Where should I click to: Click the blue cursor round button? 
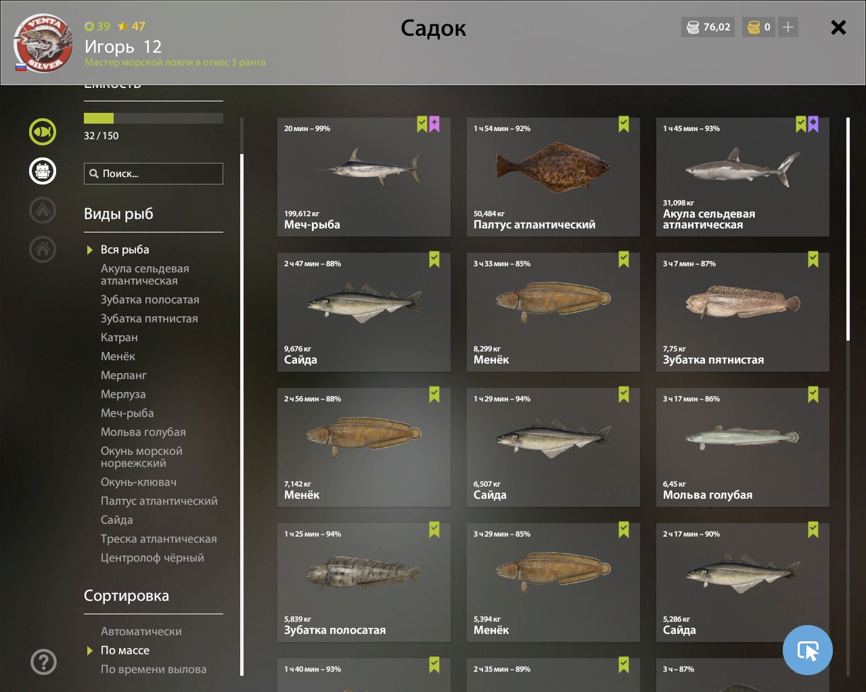(808, 650)
